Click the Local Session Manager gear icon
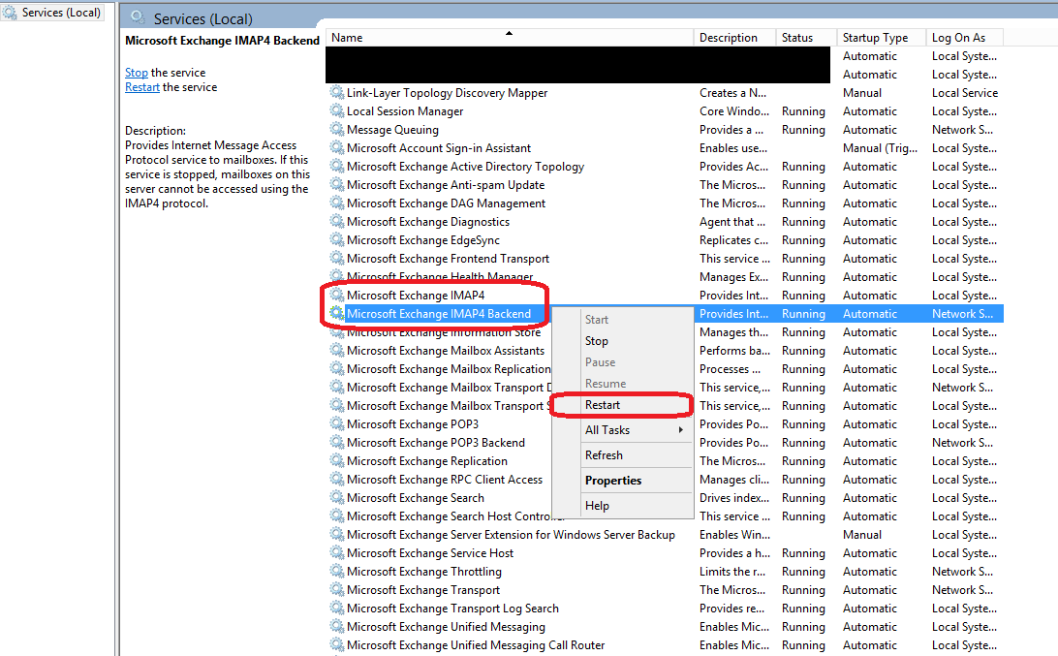Viewport: 1058px width, 656px height. pyautogui.click(x=337, y=110)
